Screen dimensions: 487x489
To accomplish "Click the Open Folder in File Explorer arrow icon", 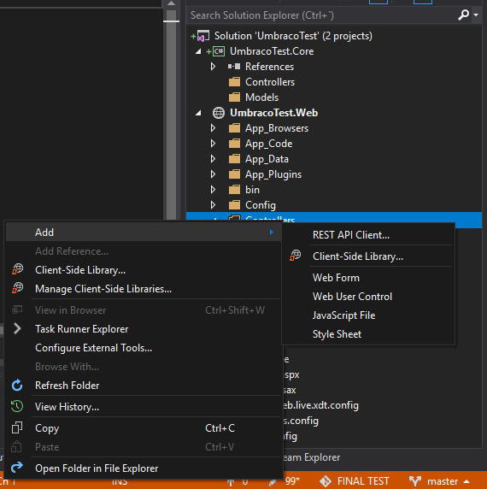I will coord(17,468).
